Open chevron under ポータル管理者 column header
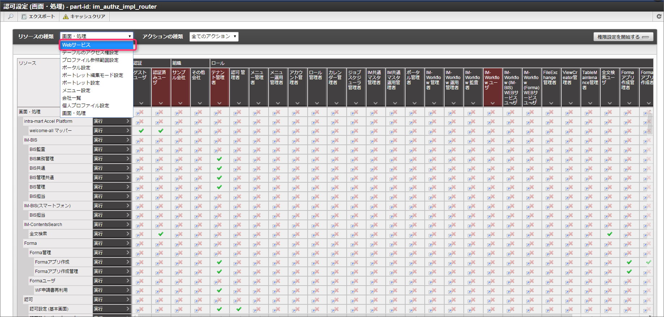664x317 pixels. (415, 103)
